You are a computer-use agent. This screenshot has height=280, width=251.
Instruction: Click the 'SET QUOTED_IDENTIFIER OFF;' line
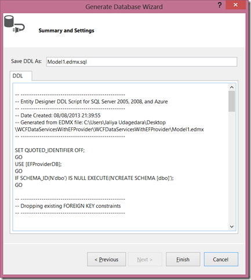coord(50,150)
